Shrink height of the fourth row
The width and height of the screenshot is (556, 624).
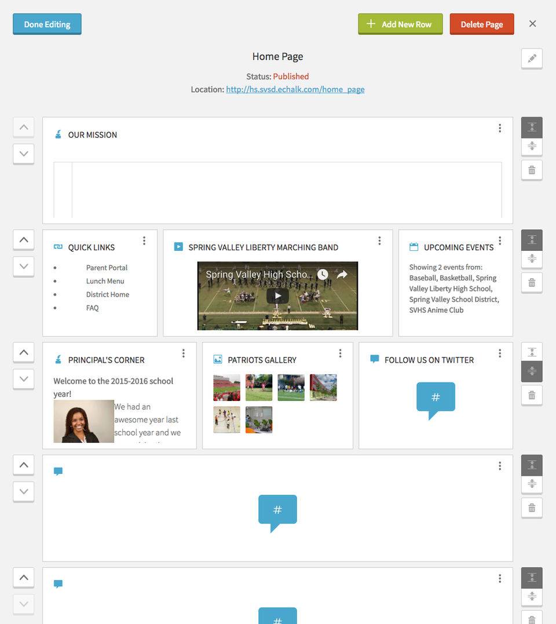(532, 484)
